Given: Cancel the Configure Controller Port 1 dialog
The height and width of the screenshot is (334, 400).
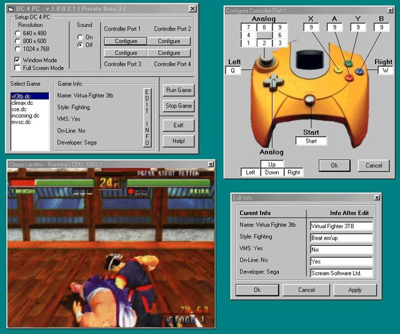Looking at the screenshot, I should 374,166.
